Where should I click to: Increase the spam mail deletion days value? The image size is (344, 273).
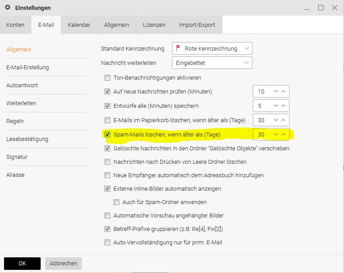point(283,134)
